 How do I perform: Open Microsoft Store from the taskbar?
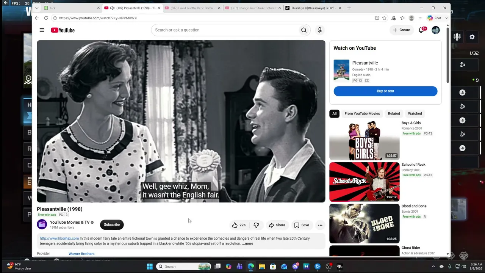coord(273,267)
